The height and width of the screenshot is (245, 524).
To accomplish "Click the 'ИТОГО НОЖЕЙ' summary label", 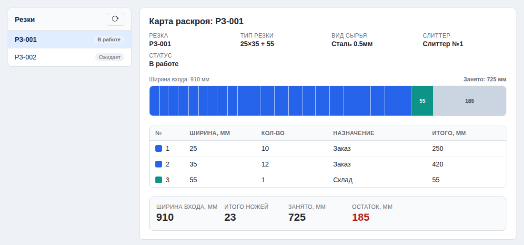I will pyautogui.click(x=246, y=207).
